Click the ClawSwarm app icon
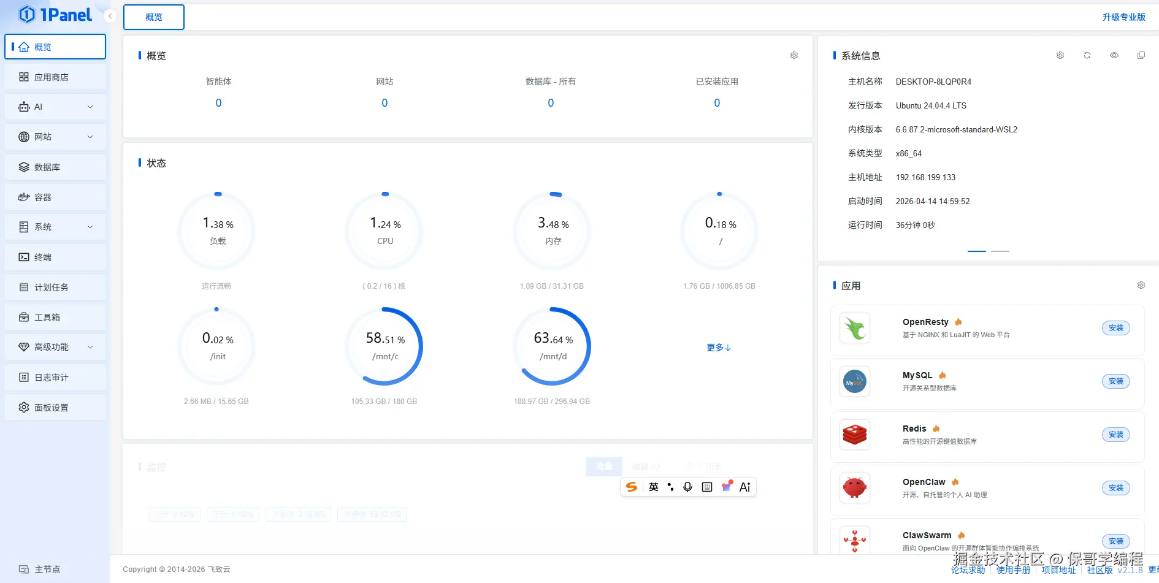1159x583 pixels. [855, 541]
